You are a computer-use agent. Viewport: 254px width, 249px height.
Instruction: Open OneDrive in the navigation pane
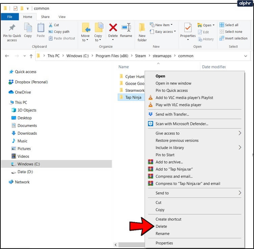[20, 92]
